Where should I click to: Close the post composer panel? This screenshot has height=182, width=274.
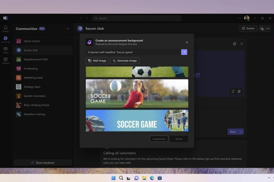[x=242, y=44]
